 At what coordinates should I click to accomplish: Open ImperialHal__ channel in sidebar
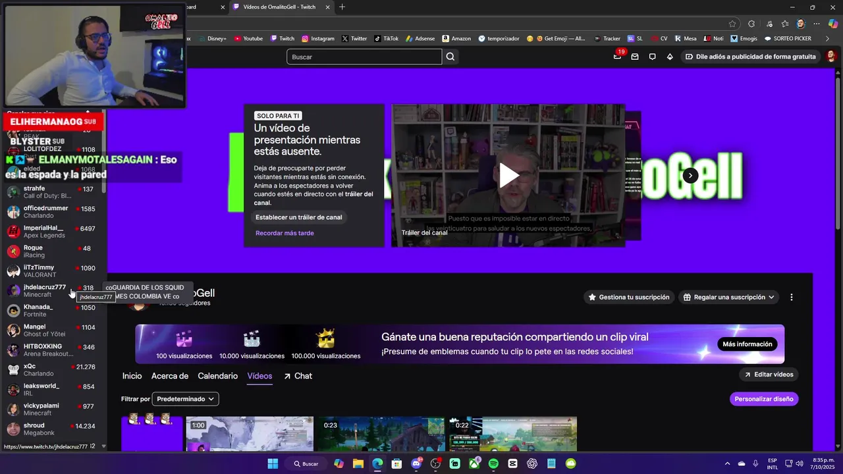(53, 232)
